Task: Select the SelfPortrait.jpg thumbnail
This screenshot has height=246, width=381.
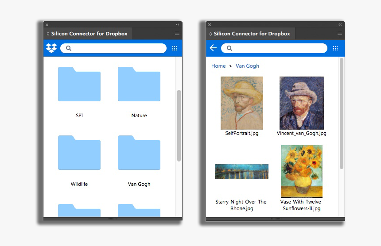Action: point(242,103)
